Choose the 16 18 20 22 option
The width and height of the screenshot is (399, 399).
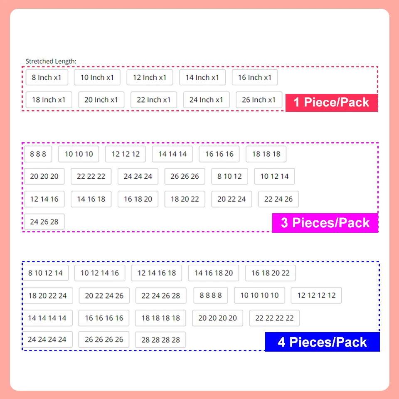[x=270, y=273]
